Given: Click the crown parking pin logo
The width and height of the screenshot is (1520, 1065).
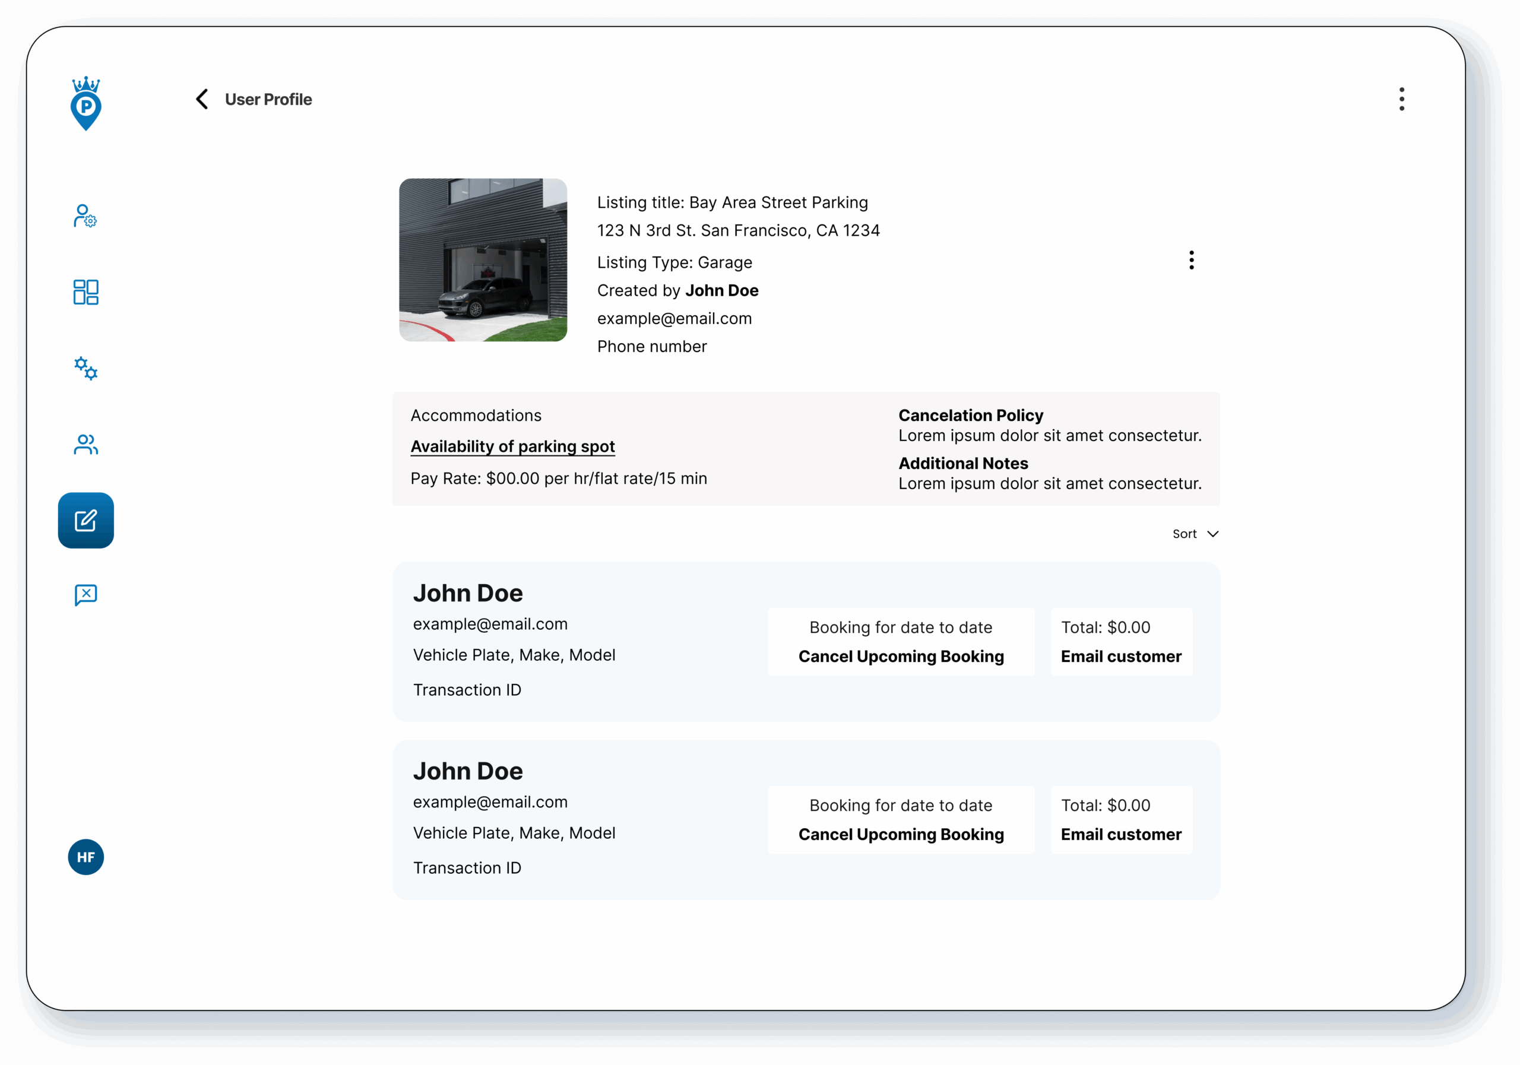Looking at the screenshot, I should coord(86,104).
